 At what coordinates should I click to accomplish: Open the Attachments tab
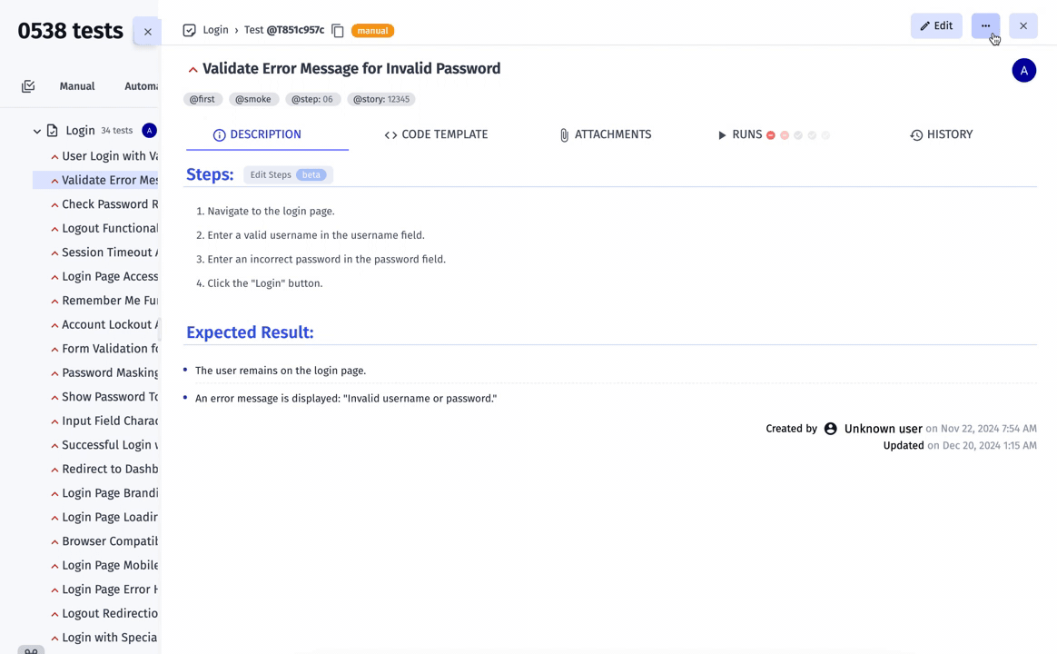tap(606, 134)
